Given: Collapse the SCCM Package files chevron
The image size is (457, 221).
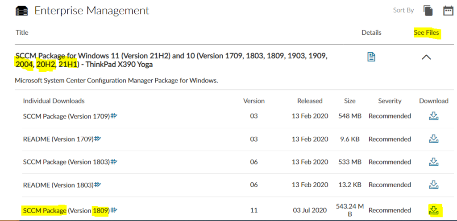Looking at the screenshot, I should (x=426, y=57).
